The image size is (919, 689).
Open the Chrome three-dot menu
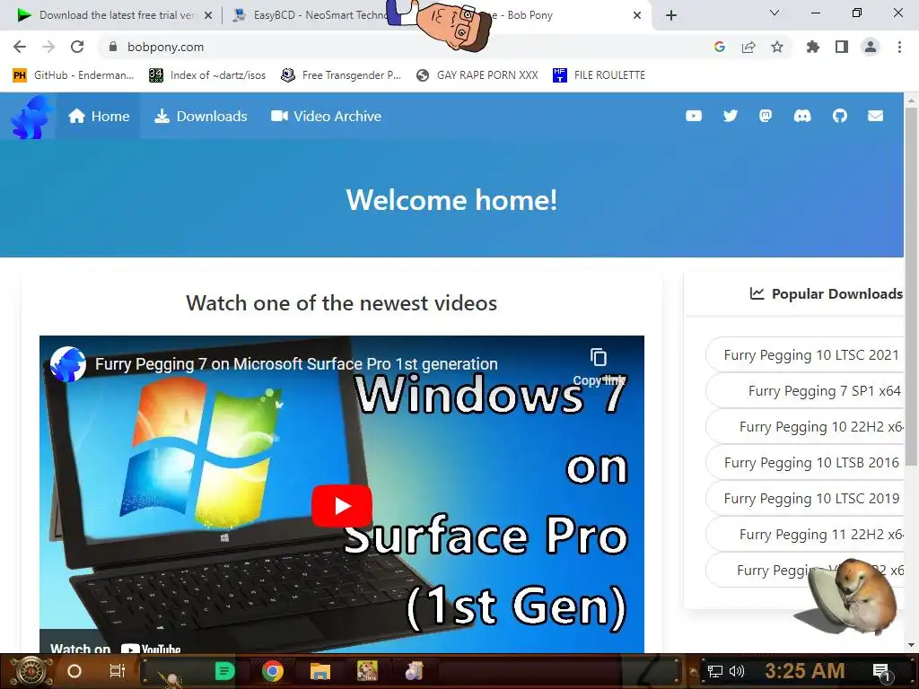899,47
